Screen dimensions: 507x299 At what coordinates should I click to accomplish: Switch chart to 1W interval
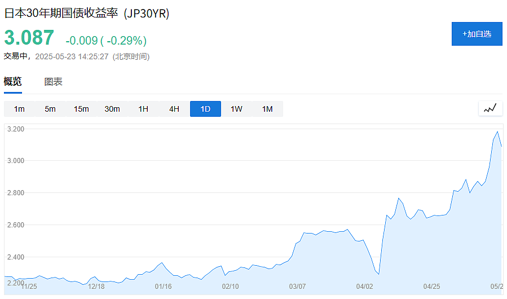236,109
